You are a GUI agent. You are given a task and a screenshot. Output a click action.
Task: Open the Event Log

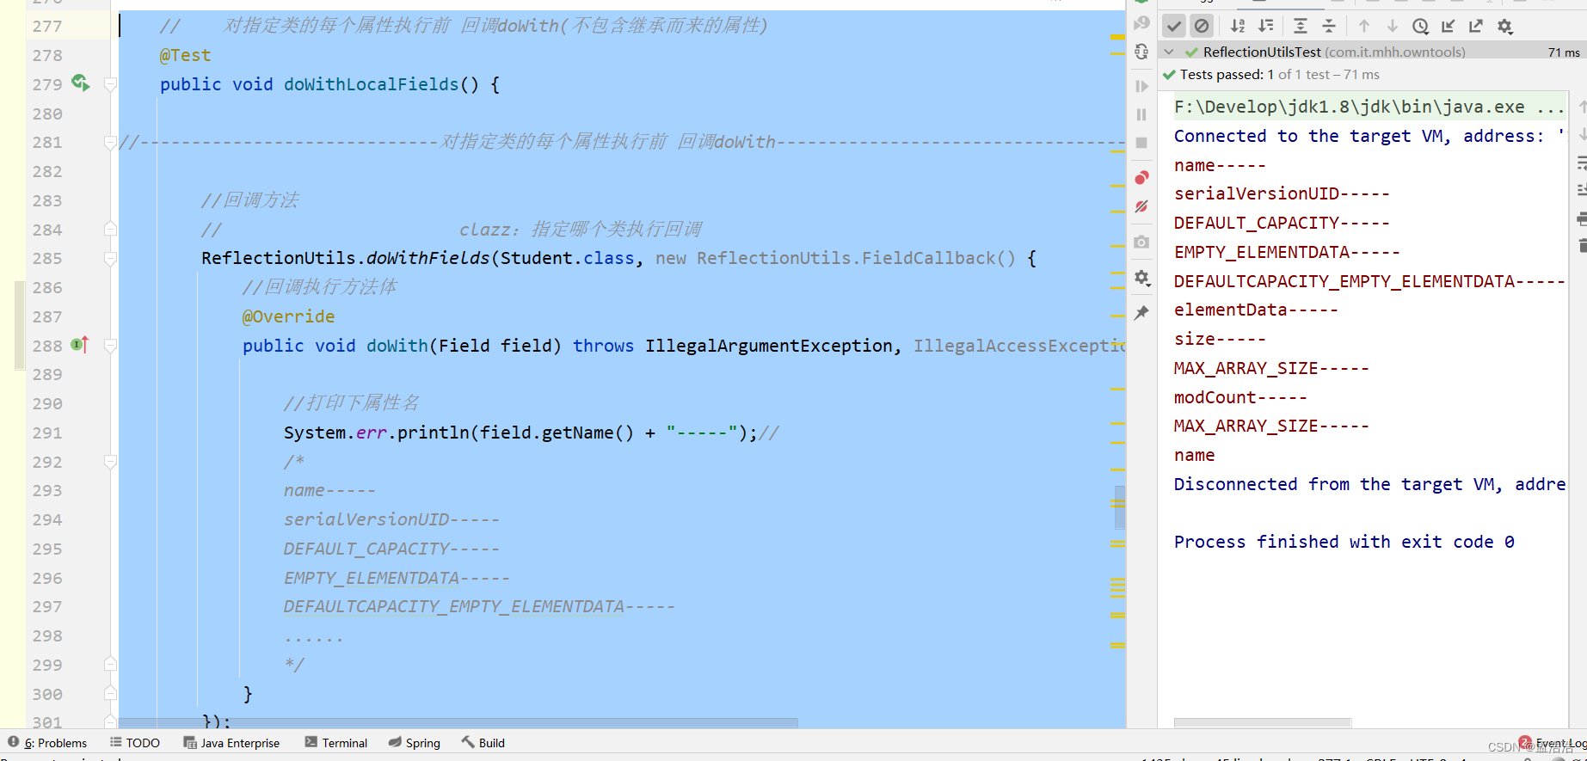[1553, 743]
